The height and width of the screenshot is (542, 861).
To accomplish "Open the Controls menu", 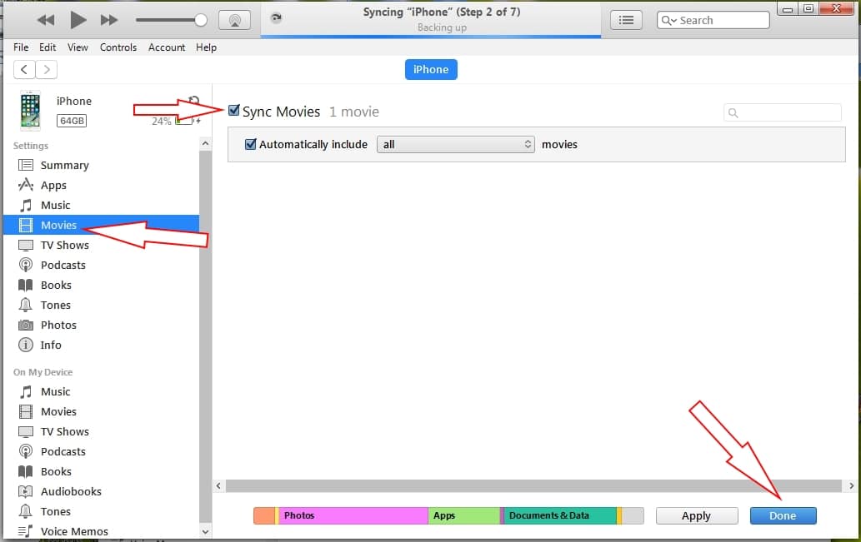I will pyautogui.click(x=118, y=47).
